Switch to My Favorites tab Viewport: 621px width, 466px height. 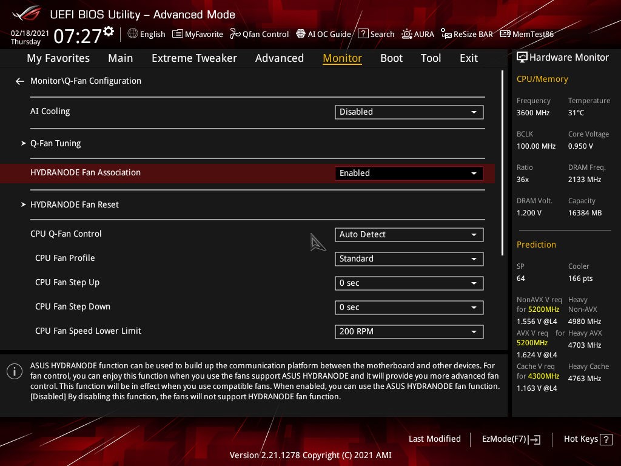click(58, 58)
